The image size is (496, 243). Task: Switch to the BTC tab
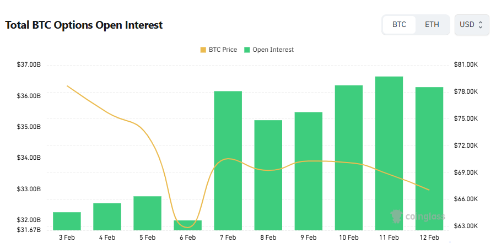[x=400, y=25]
